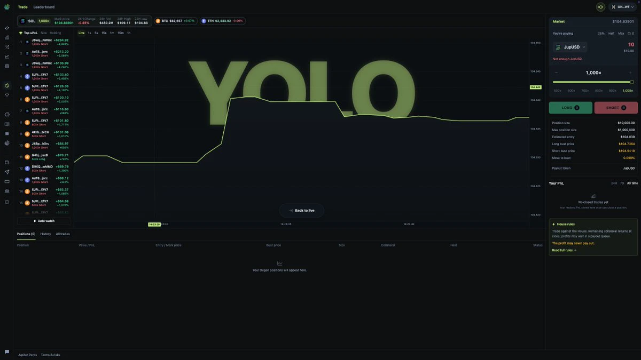Decrease leverage with the minus button
This screenshot has width=641, height=360.
[556, 73]
